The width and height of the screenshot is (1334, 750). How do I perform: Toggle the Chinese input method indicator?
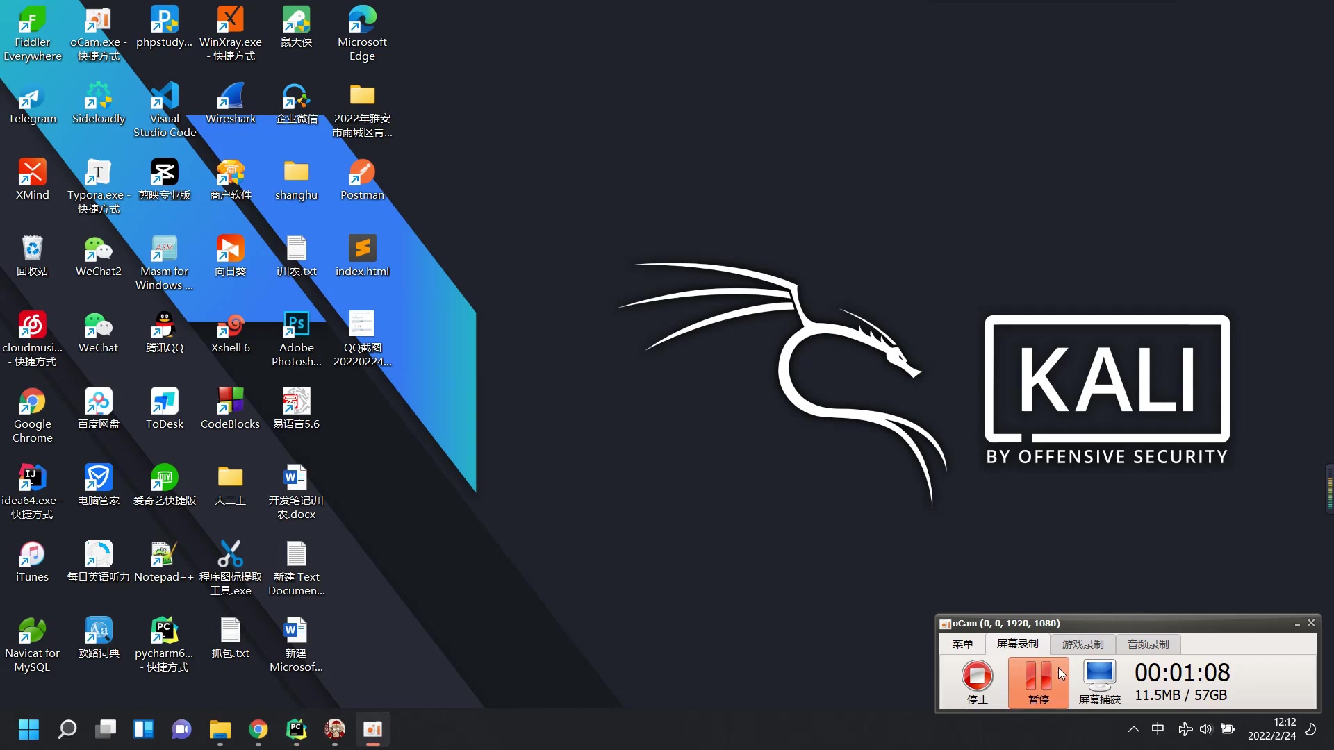(x=1158, y=729)
